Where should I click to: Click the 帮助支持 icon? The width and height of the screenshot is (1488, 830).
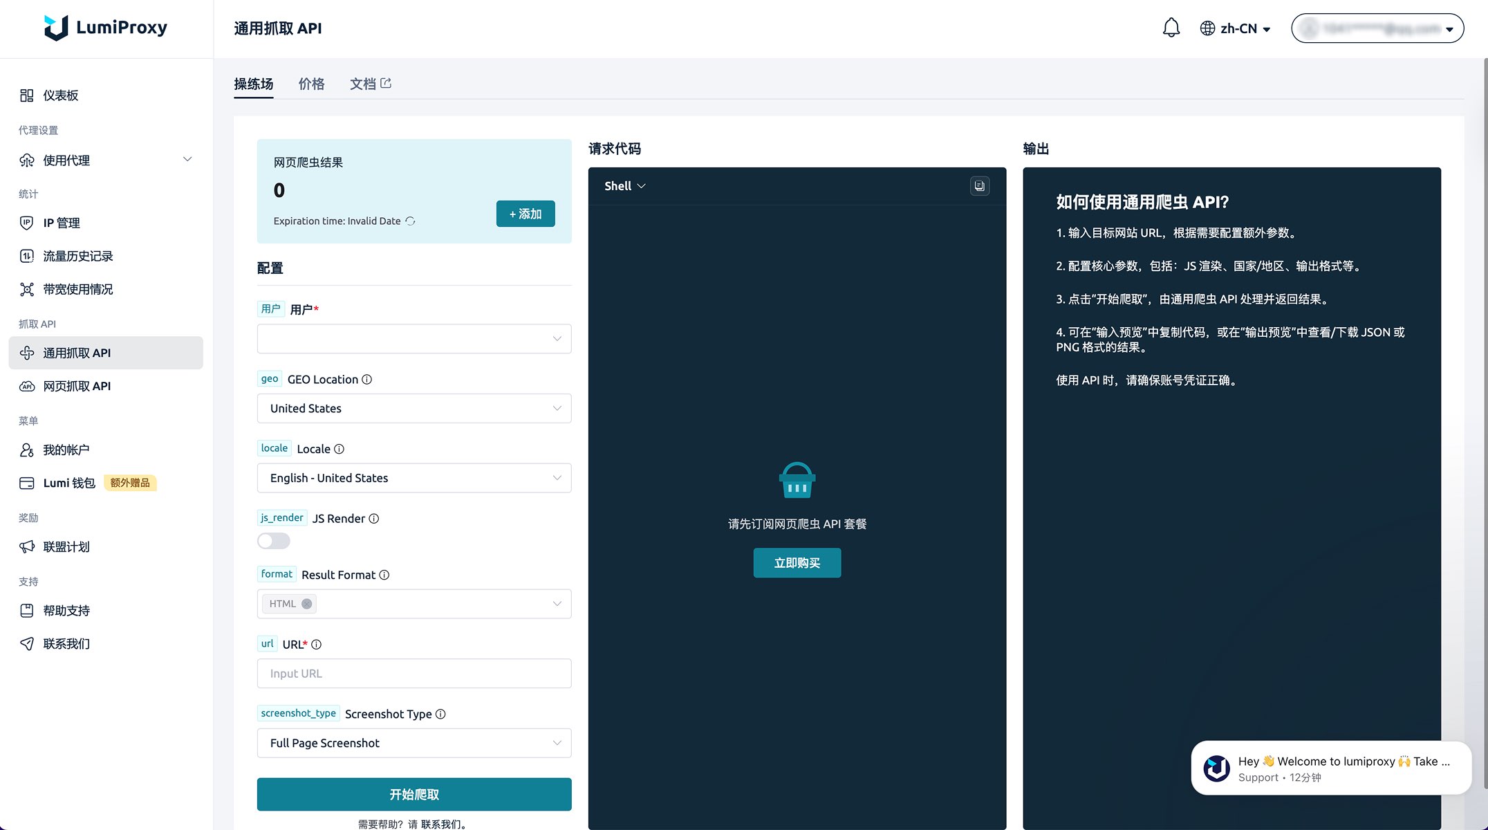(x=27, y=610)
